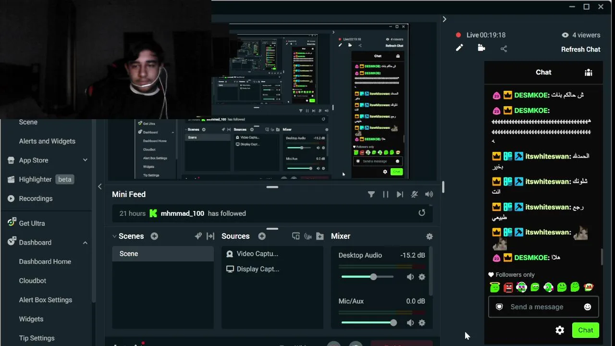Click the Refresh Chat button
Viewport: 615px width, 346px height.
580,49
